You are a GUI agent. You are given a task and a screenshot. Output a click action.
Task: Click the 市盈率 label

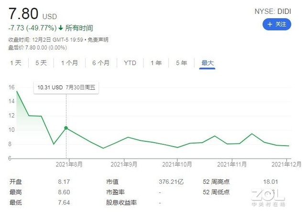pos(115,192)
